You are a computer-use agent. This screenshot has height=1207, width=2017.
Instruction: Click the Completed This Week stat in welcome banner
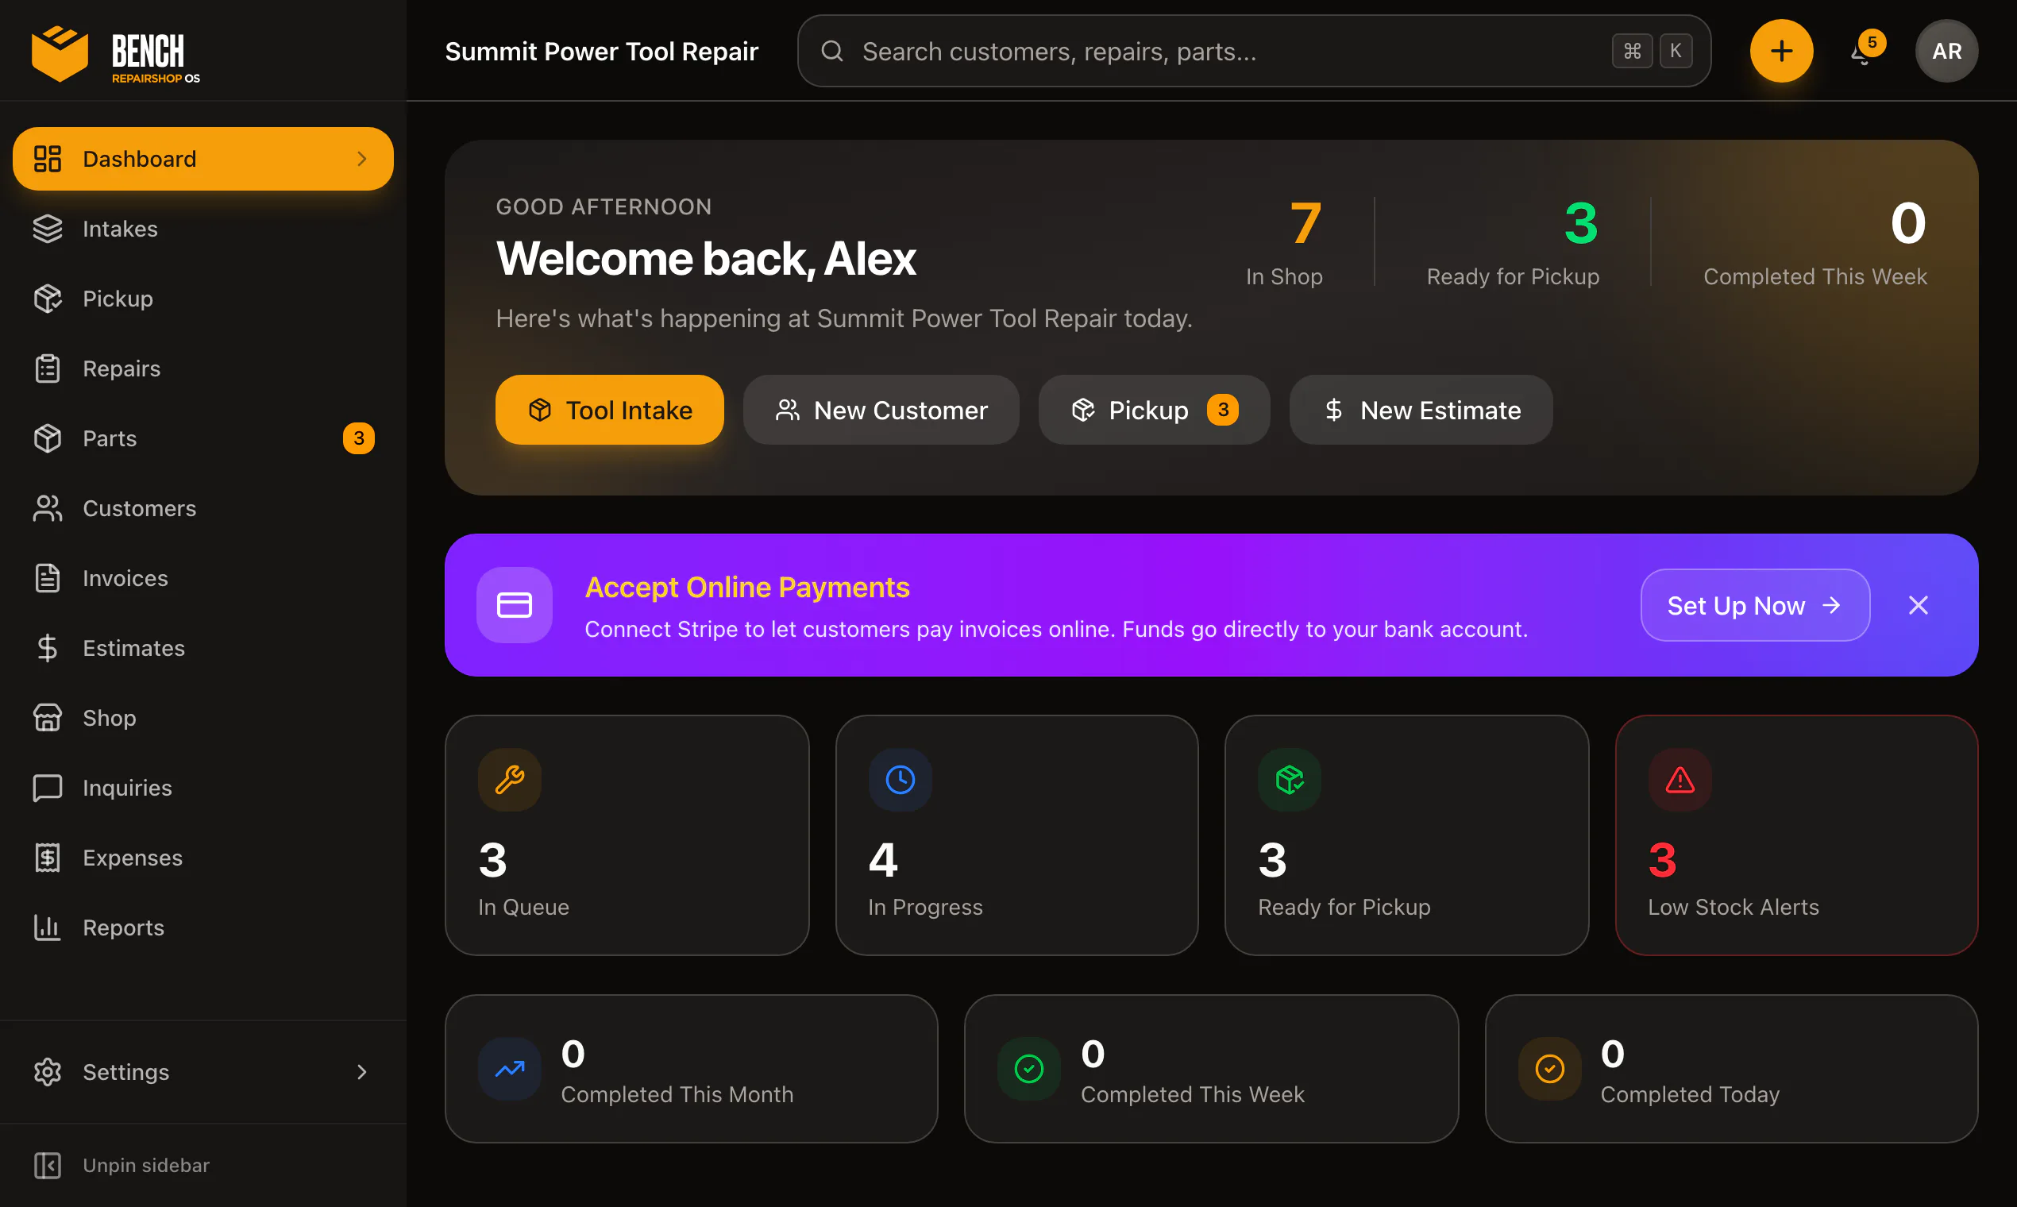tap(1815, 241)
